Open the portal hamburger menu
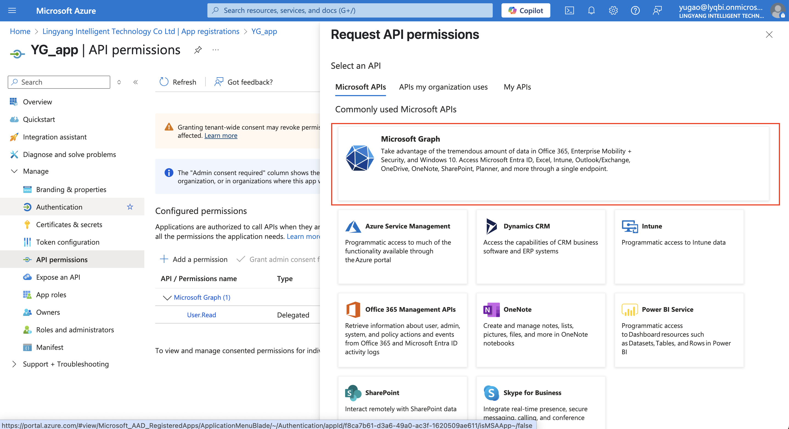Viewport: 789px width, 429px height. click(x=12, y=11)
